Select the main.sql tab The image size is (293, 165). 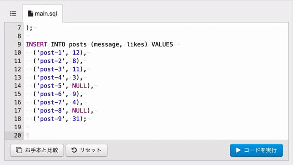[43, 14]
